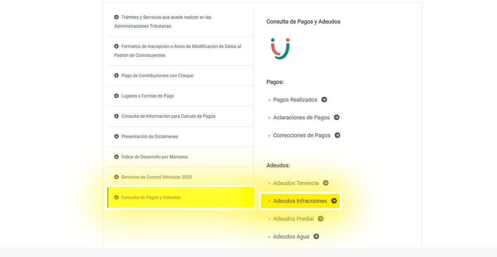Click arrow icon next to Pagos Realizados

[324, 99]
